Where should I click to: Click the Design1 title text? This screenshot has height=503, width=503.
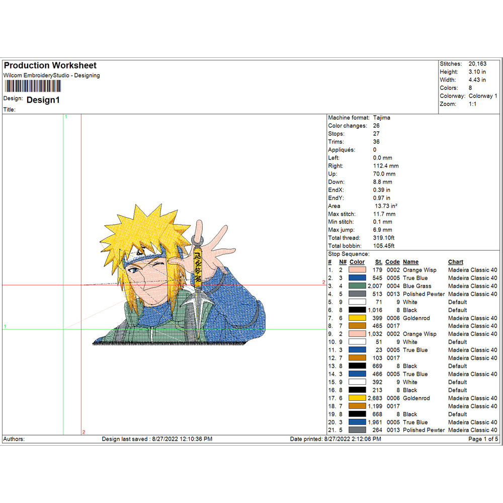43,100
